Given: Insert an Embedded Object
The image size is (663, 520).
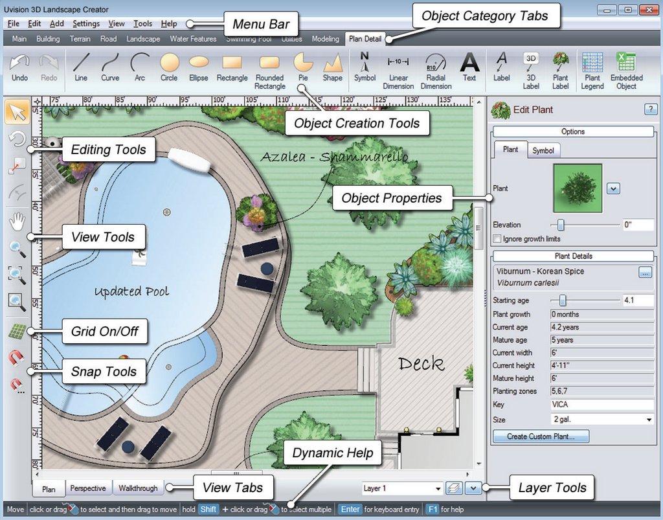Looking at the screenshot, I should tap(626, 71).
